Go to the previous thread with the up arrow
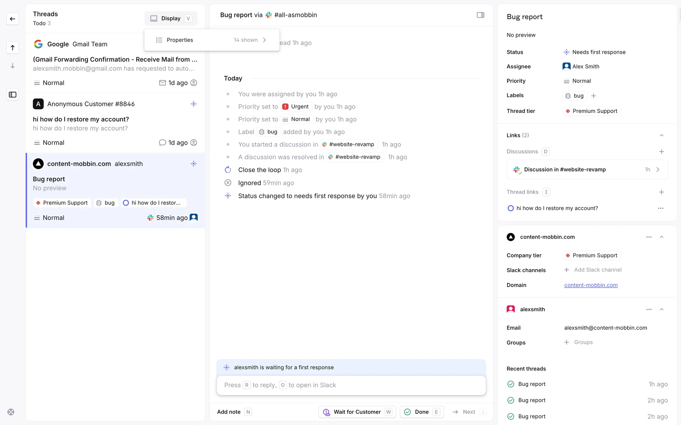 coord(13,47)
